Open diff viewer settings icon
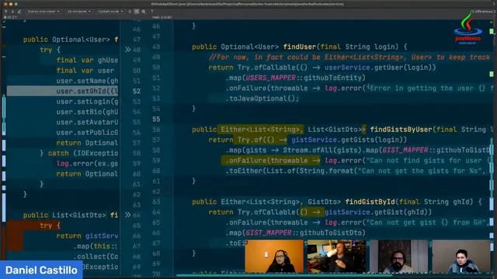The height and width of the screenshot is (279, 497). pos(144,12)
